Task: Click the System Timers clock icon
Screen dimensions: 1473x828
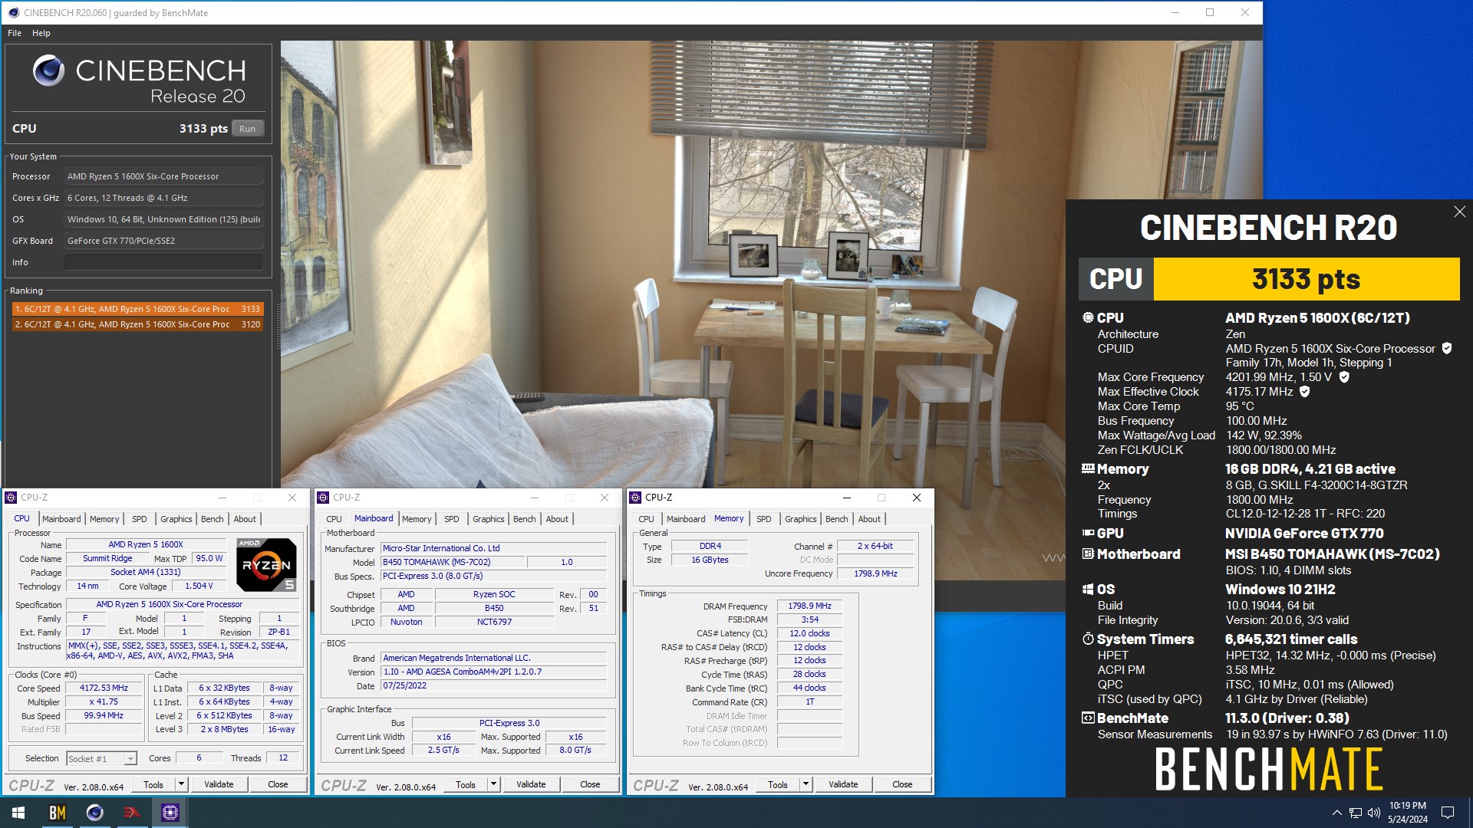Action: coord(1088,639)
